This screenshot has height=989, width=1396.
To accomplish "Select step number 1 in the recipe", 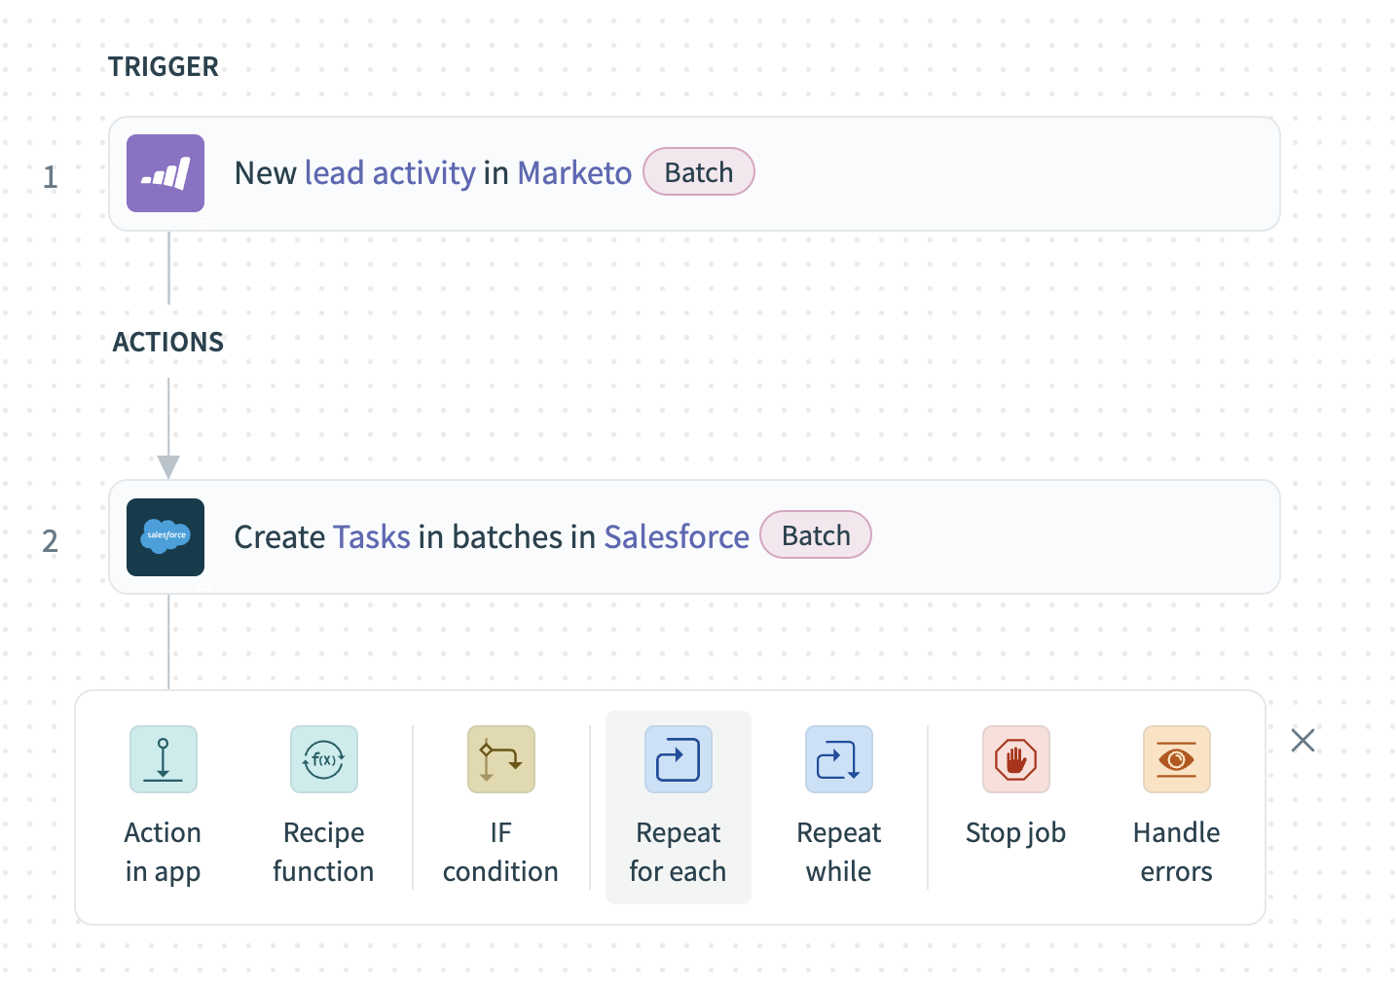I will [x=51, y=177].
